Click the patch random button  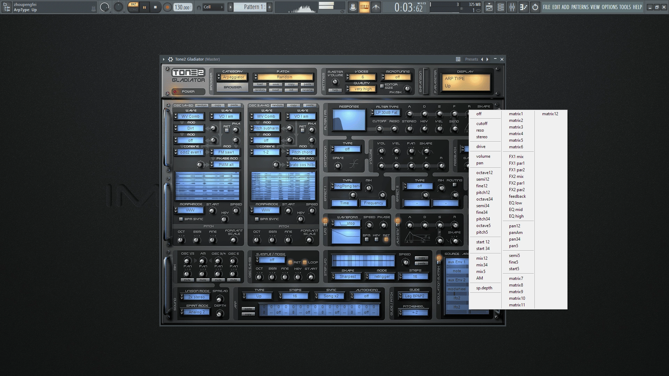[260, 90]
